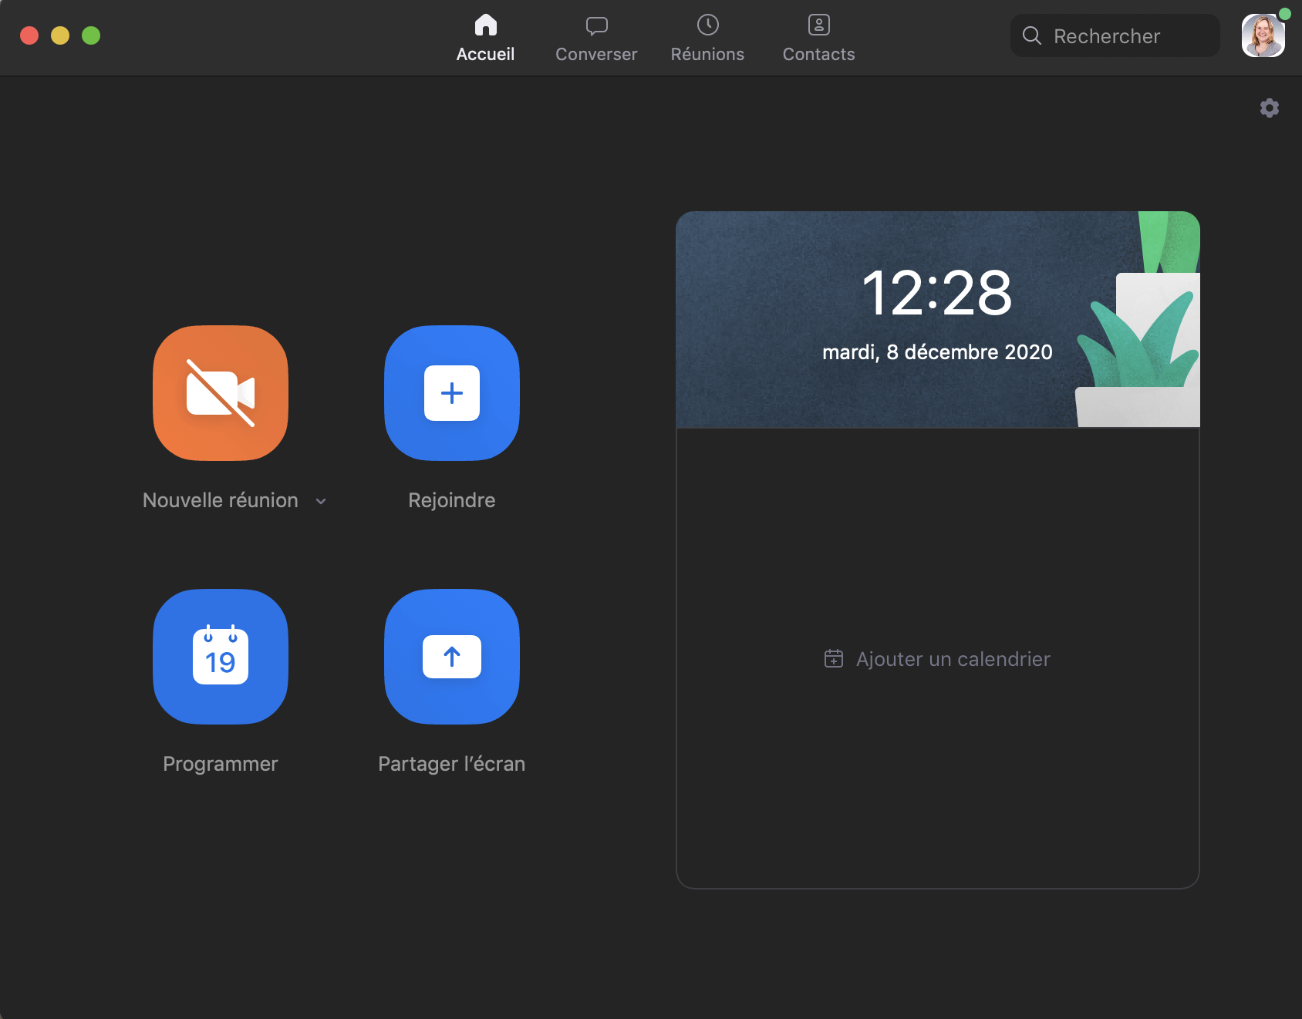Click the Nouvelle réunion text label
1302x1019 pixels.
(221, 500)
